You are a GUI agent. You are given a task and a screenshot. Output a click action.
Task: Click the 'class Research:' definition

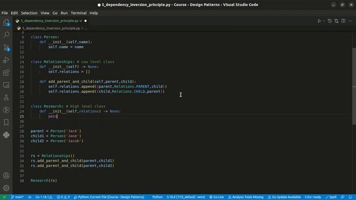[x=47, y=106]
